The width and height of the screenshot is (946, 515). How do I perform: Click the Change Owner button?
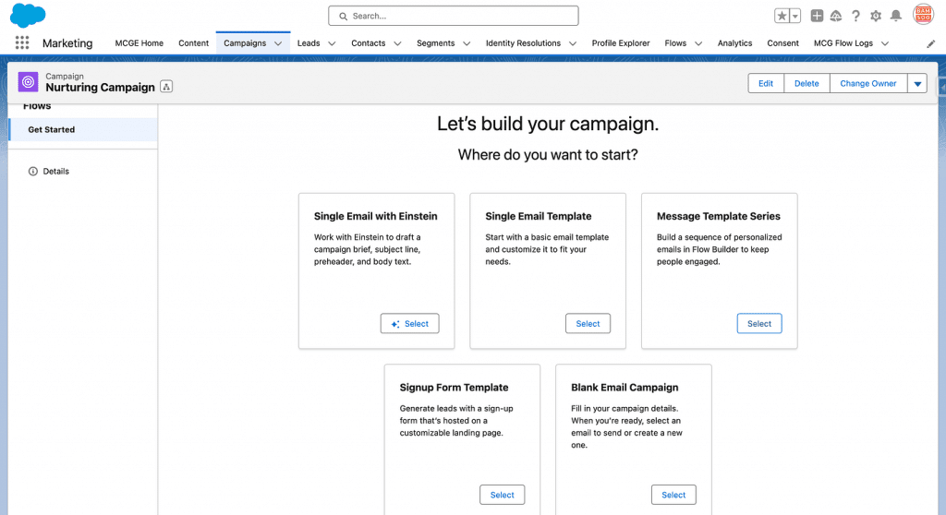[x=867, y=84]
